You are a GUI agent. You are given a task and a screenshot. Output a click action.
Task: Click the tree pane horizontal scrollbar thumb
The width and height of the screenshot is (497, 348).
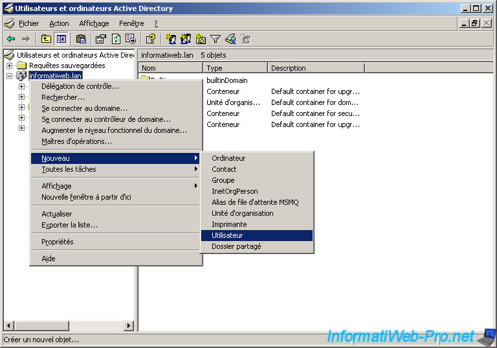(41, 325)
